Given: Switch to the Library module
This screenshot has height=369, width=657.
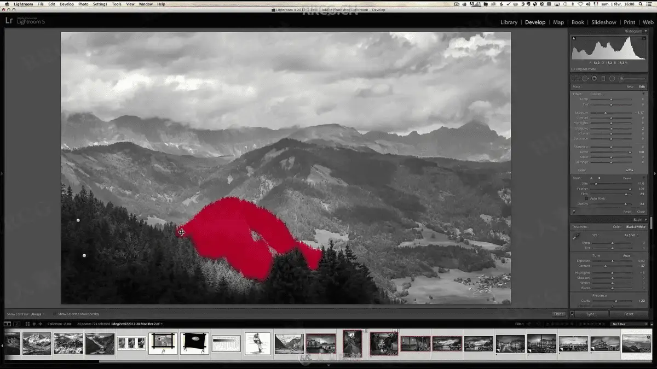Looking at the screenshot, I should [x=509, y=22].
